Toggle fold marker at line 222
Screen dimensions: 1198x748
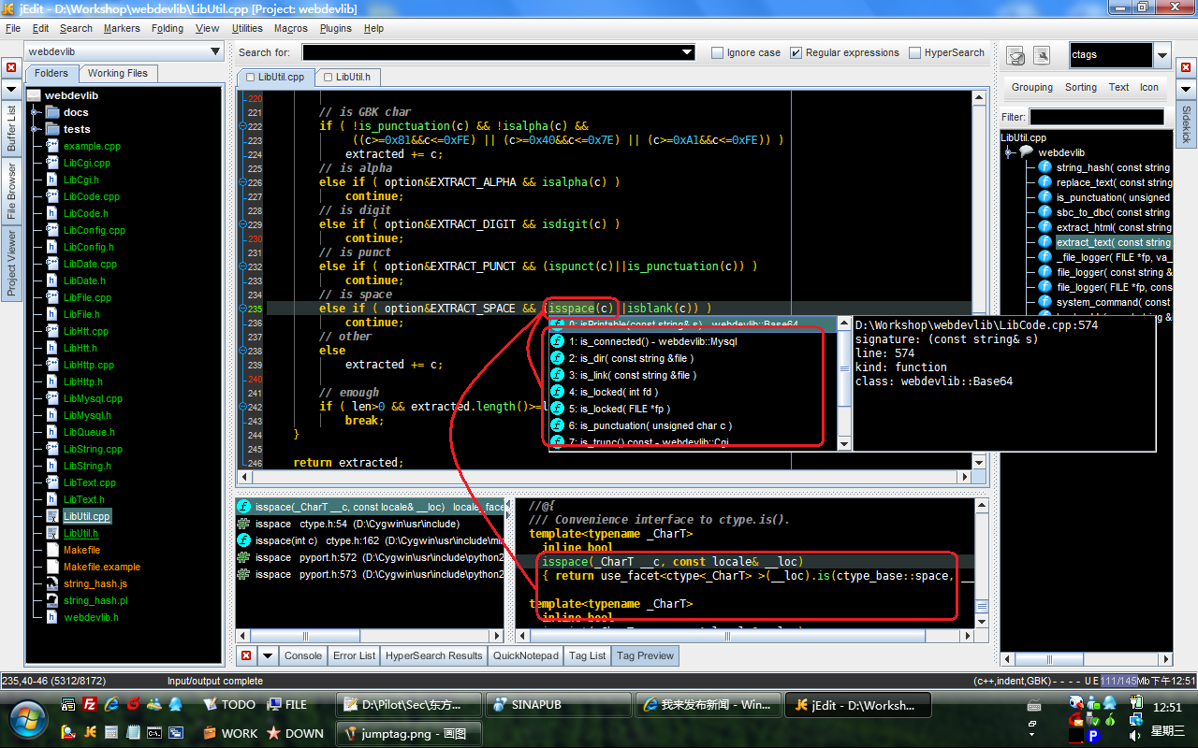(x=243, y=126)
